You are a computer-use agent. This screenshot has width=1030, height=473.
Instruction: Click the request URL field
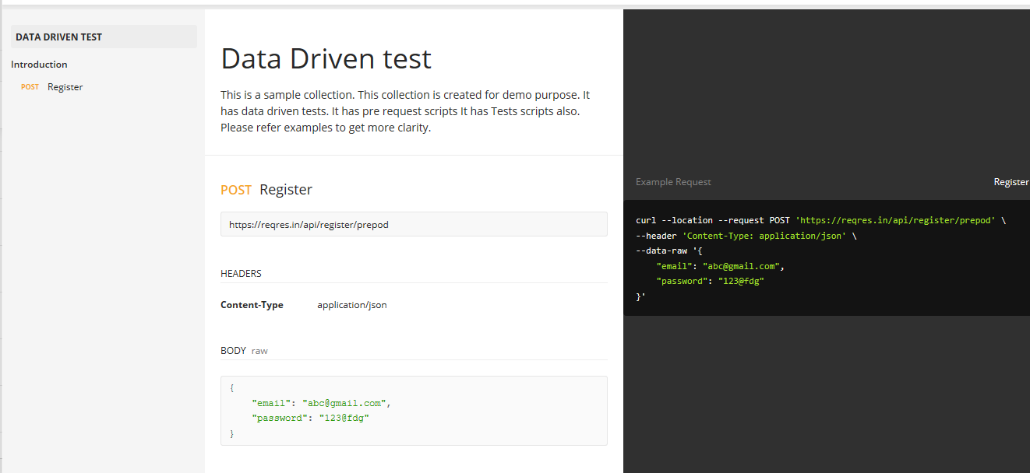click(414, 224)
